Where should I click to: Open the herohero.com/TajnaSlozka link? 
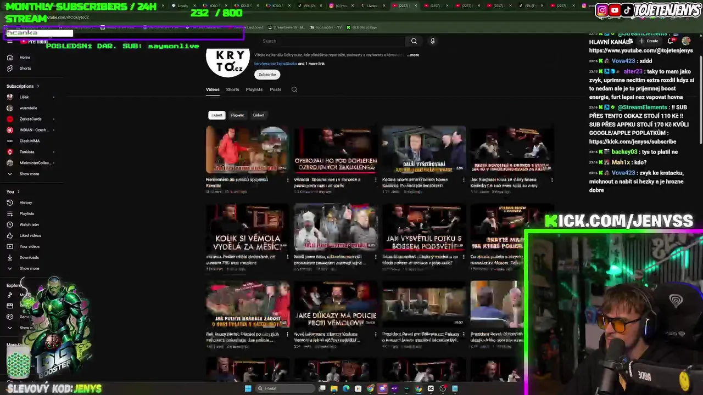275,64
